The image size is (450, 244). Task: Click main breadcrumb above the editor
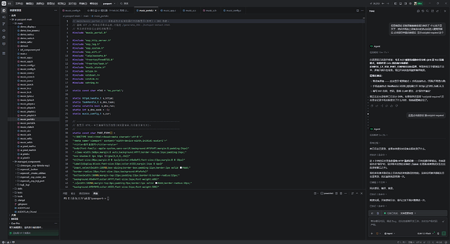pos(86,16)
